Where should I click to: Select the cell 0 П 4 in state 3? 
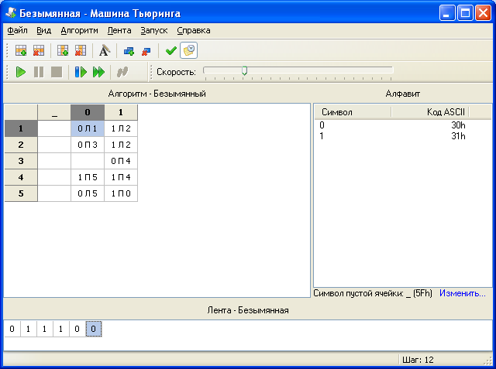pos(121,161)
